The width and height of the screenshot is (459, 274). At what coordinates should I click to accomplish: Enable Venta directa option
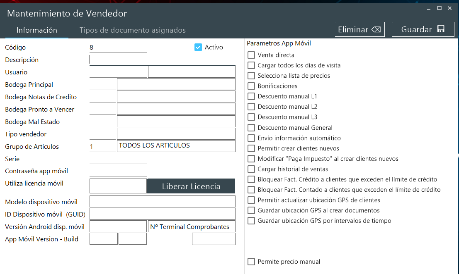click(251, 55)
